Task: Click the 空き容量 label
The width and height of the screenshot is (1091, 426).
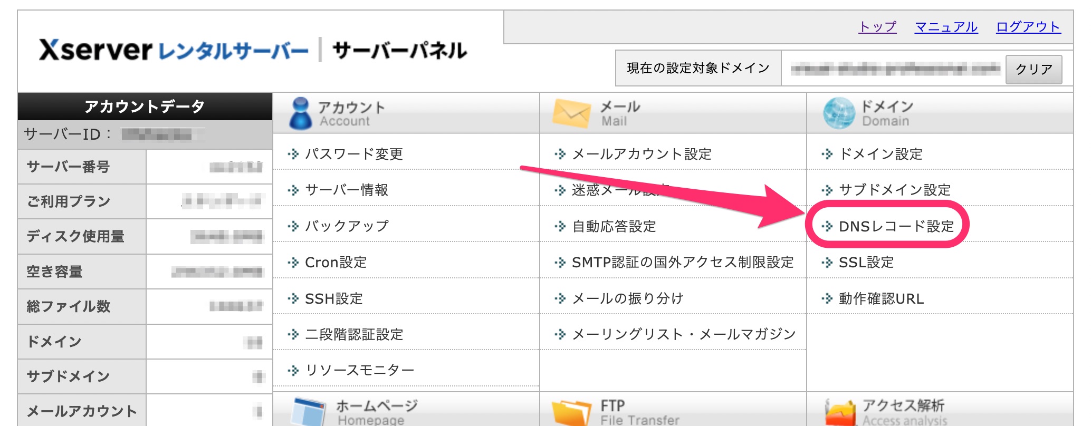Action: pos(54,272)
